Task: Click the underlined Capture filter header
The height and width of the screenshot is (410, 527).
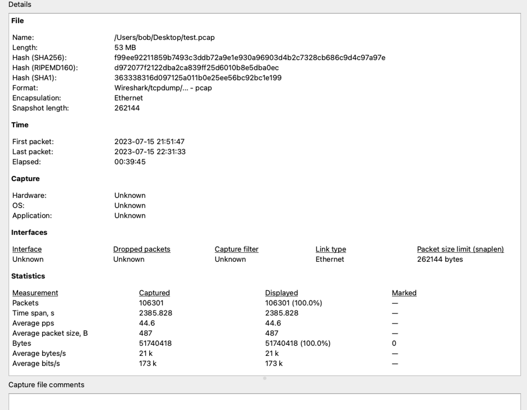Action: (x=236, y=249)
